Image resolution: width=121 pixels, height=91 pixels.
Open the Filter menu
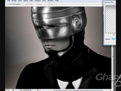click(x=31, y=1)
